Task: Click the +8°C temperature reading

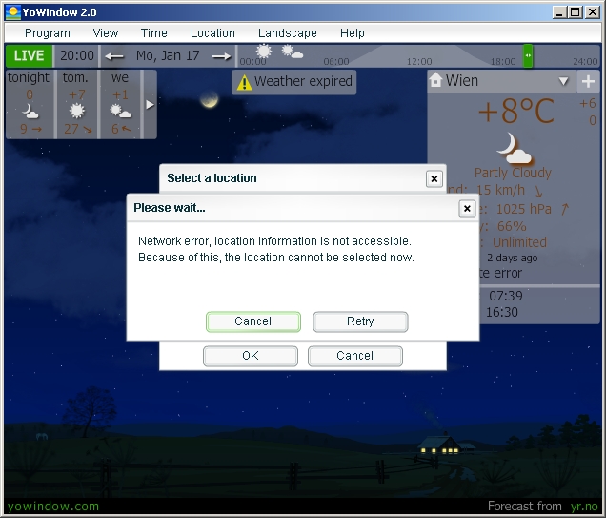Action: pyautogui.click(x=516, y=111)
